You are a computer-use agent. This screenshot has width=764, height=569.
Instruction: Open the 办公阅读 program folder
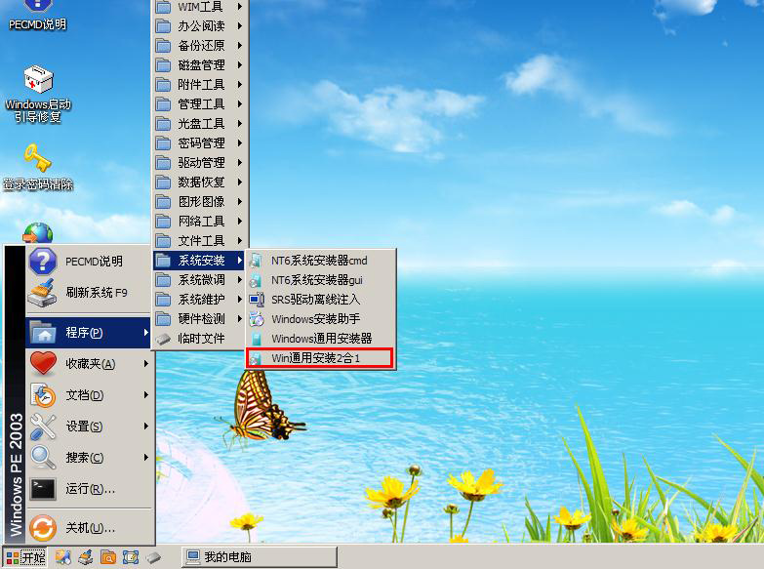point(199,25)
